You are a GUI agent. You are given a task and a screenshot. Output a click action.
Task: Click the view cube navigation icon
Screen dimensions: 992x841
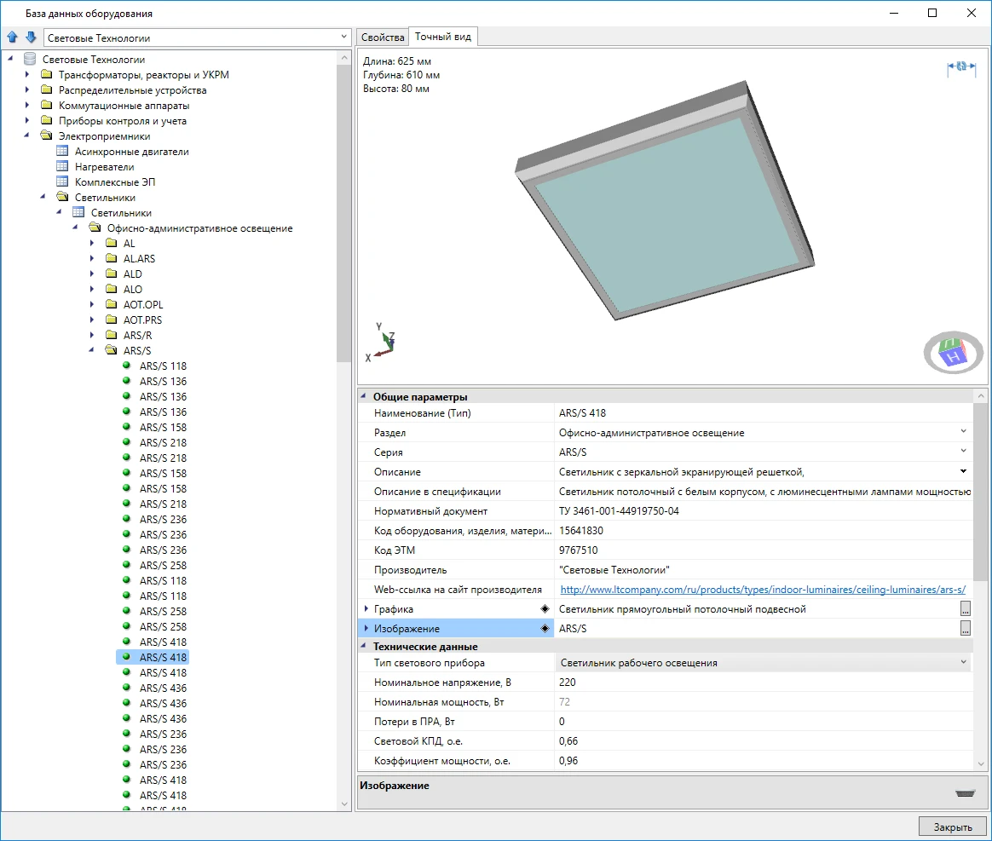(953, 352)
